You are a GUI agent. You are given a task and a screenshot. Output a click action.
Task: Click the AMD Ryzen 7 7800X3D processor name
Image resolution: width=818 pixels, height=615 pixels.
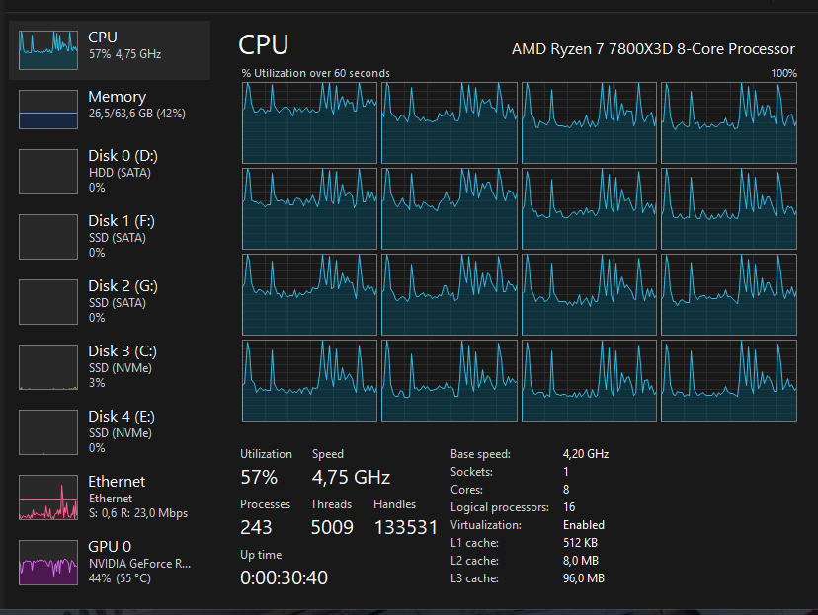click(652, 48)
